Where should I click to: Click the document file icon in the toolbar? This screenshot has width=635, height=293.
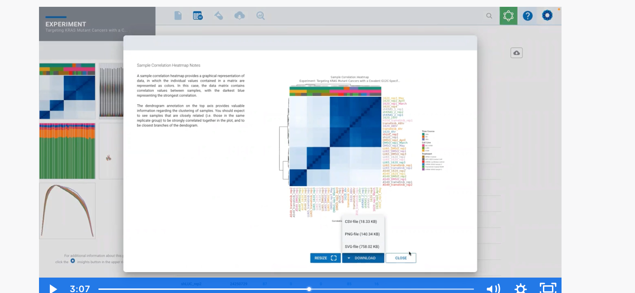click(178, 15)
